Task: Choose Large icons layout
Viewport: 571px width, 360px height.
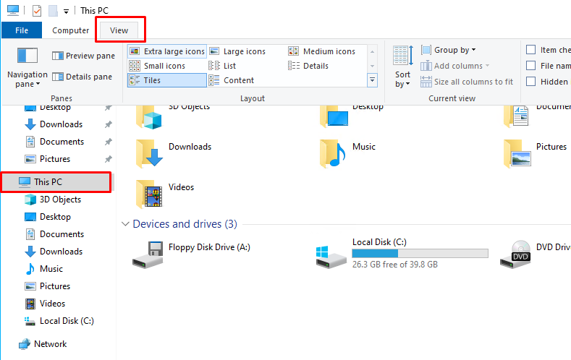Action: [x=237, y=51]
